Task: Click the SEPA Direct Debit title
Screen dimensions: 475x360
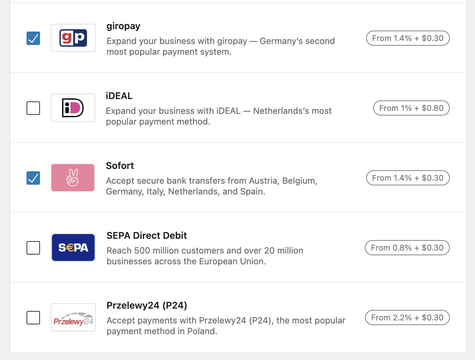Action: 146,236
